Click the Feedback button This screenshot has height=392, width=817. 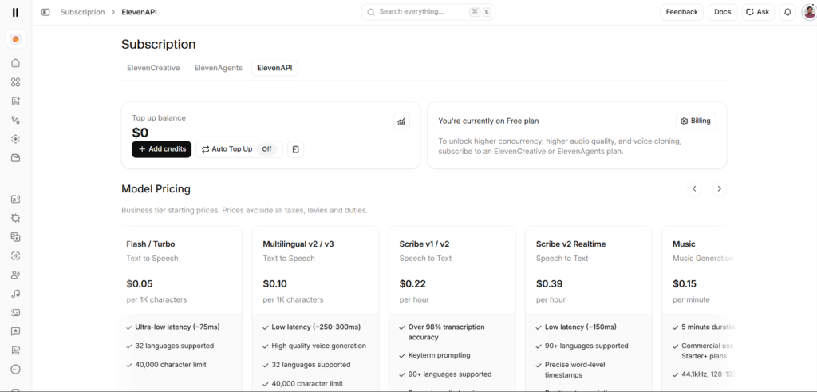tap(681, 12)
